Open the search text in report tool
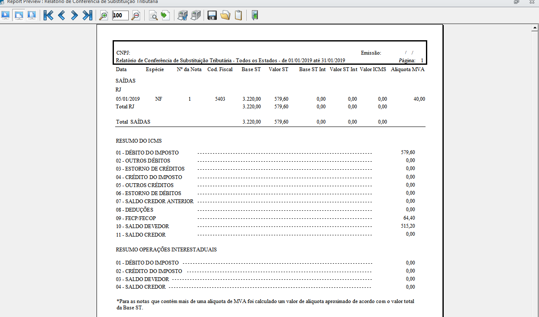The height and width of the screenshot is (317, 539). coord(153,16)
